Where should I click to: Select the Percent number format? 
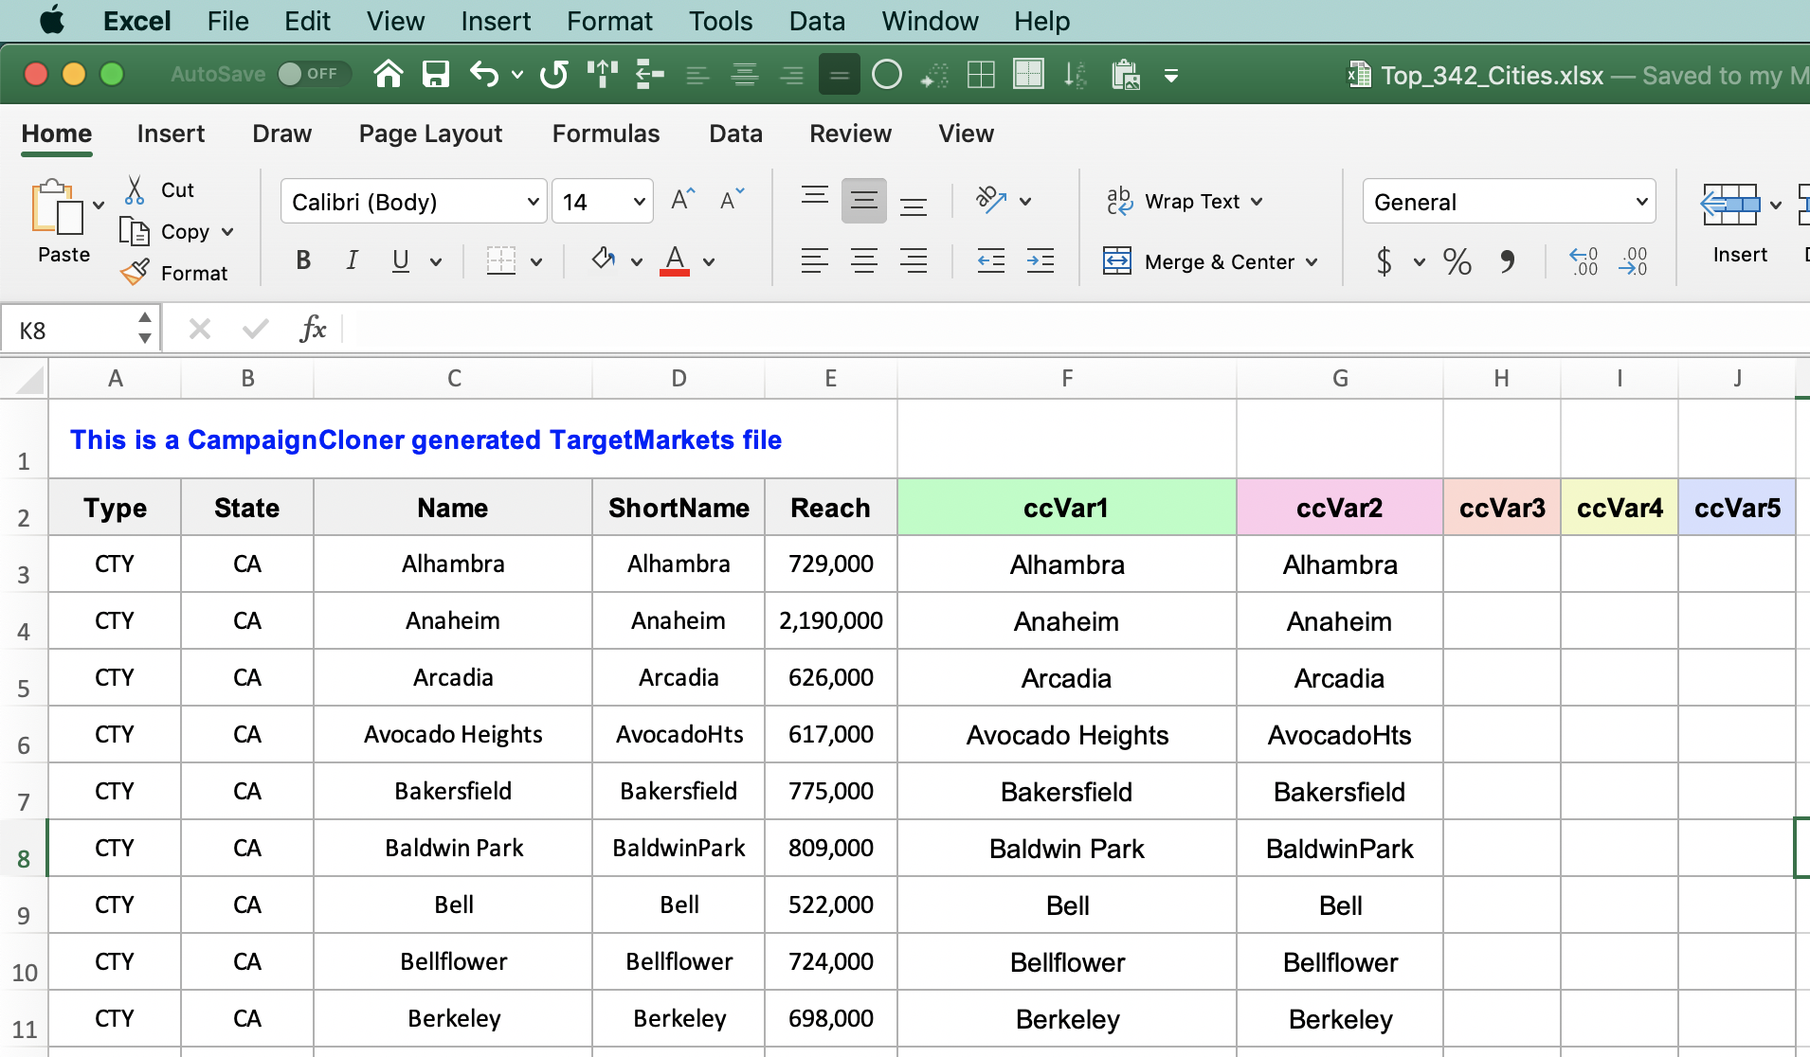[1457, 261]
